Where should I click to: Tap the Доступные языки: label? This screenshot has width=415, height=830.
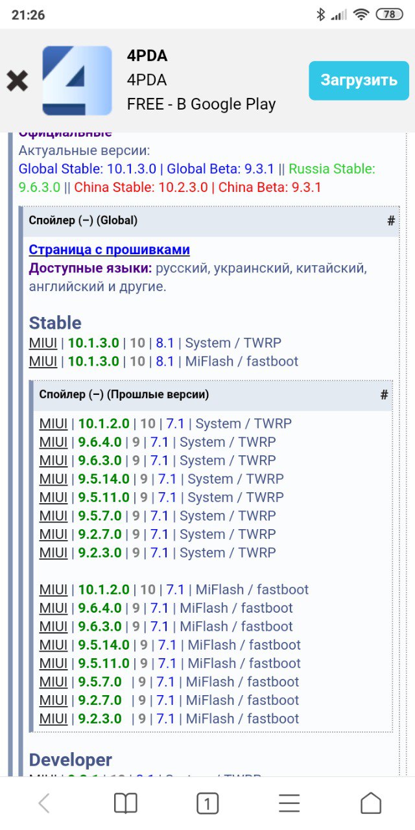tap(91, 268)
